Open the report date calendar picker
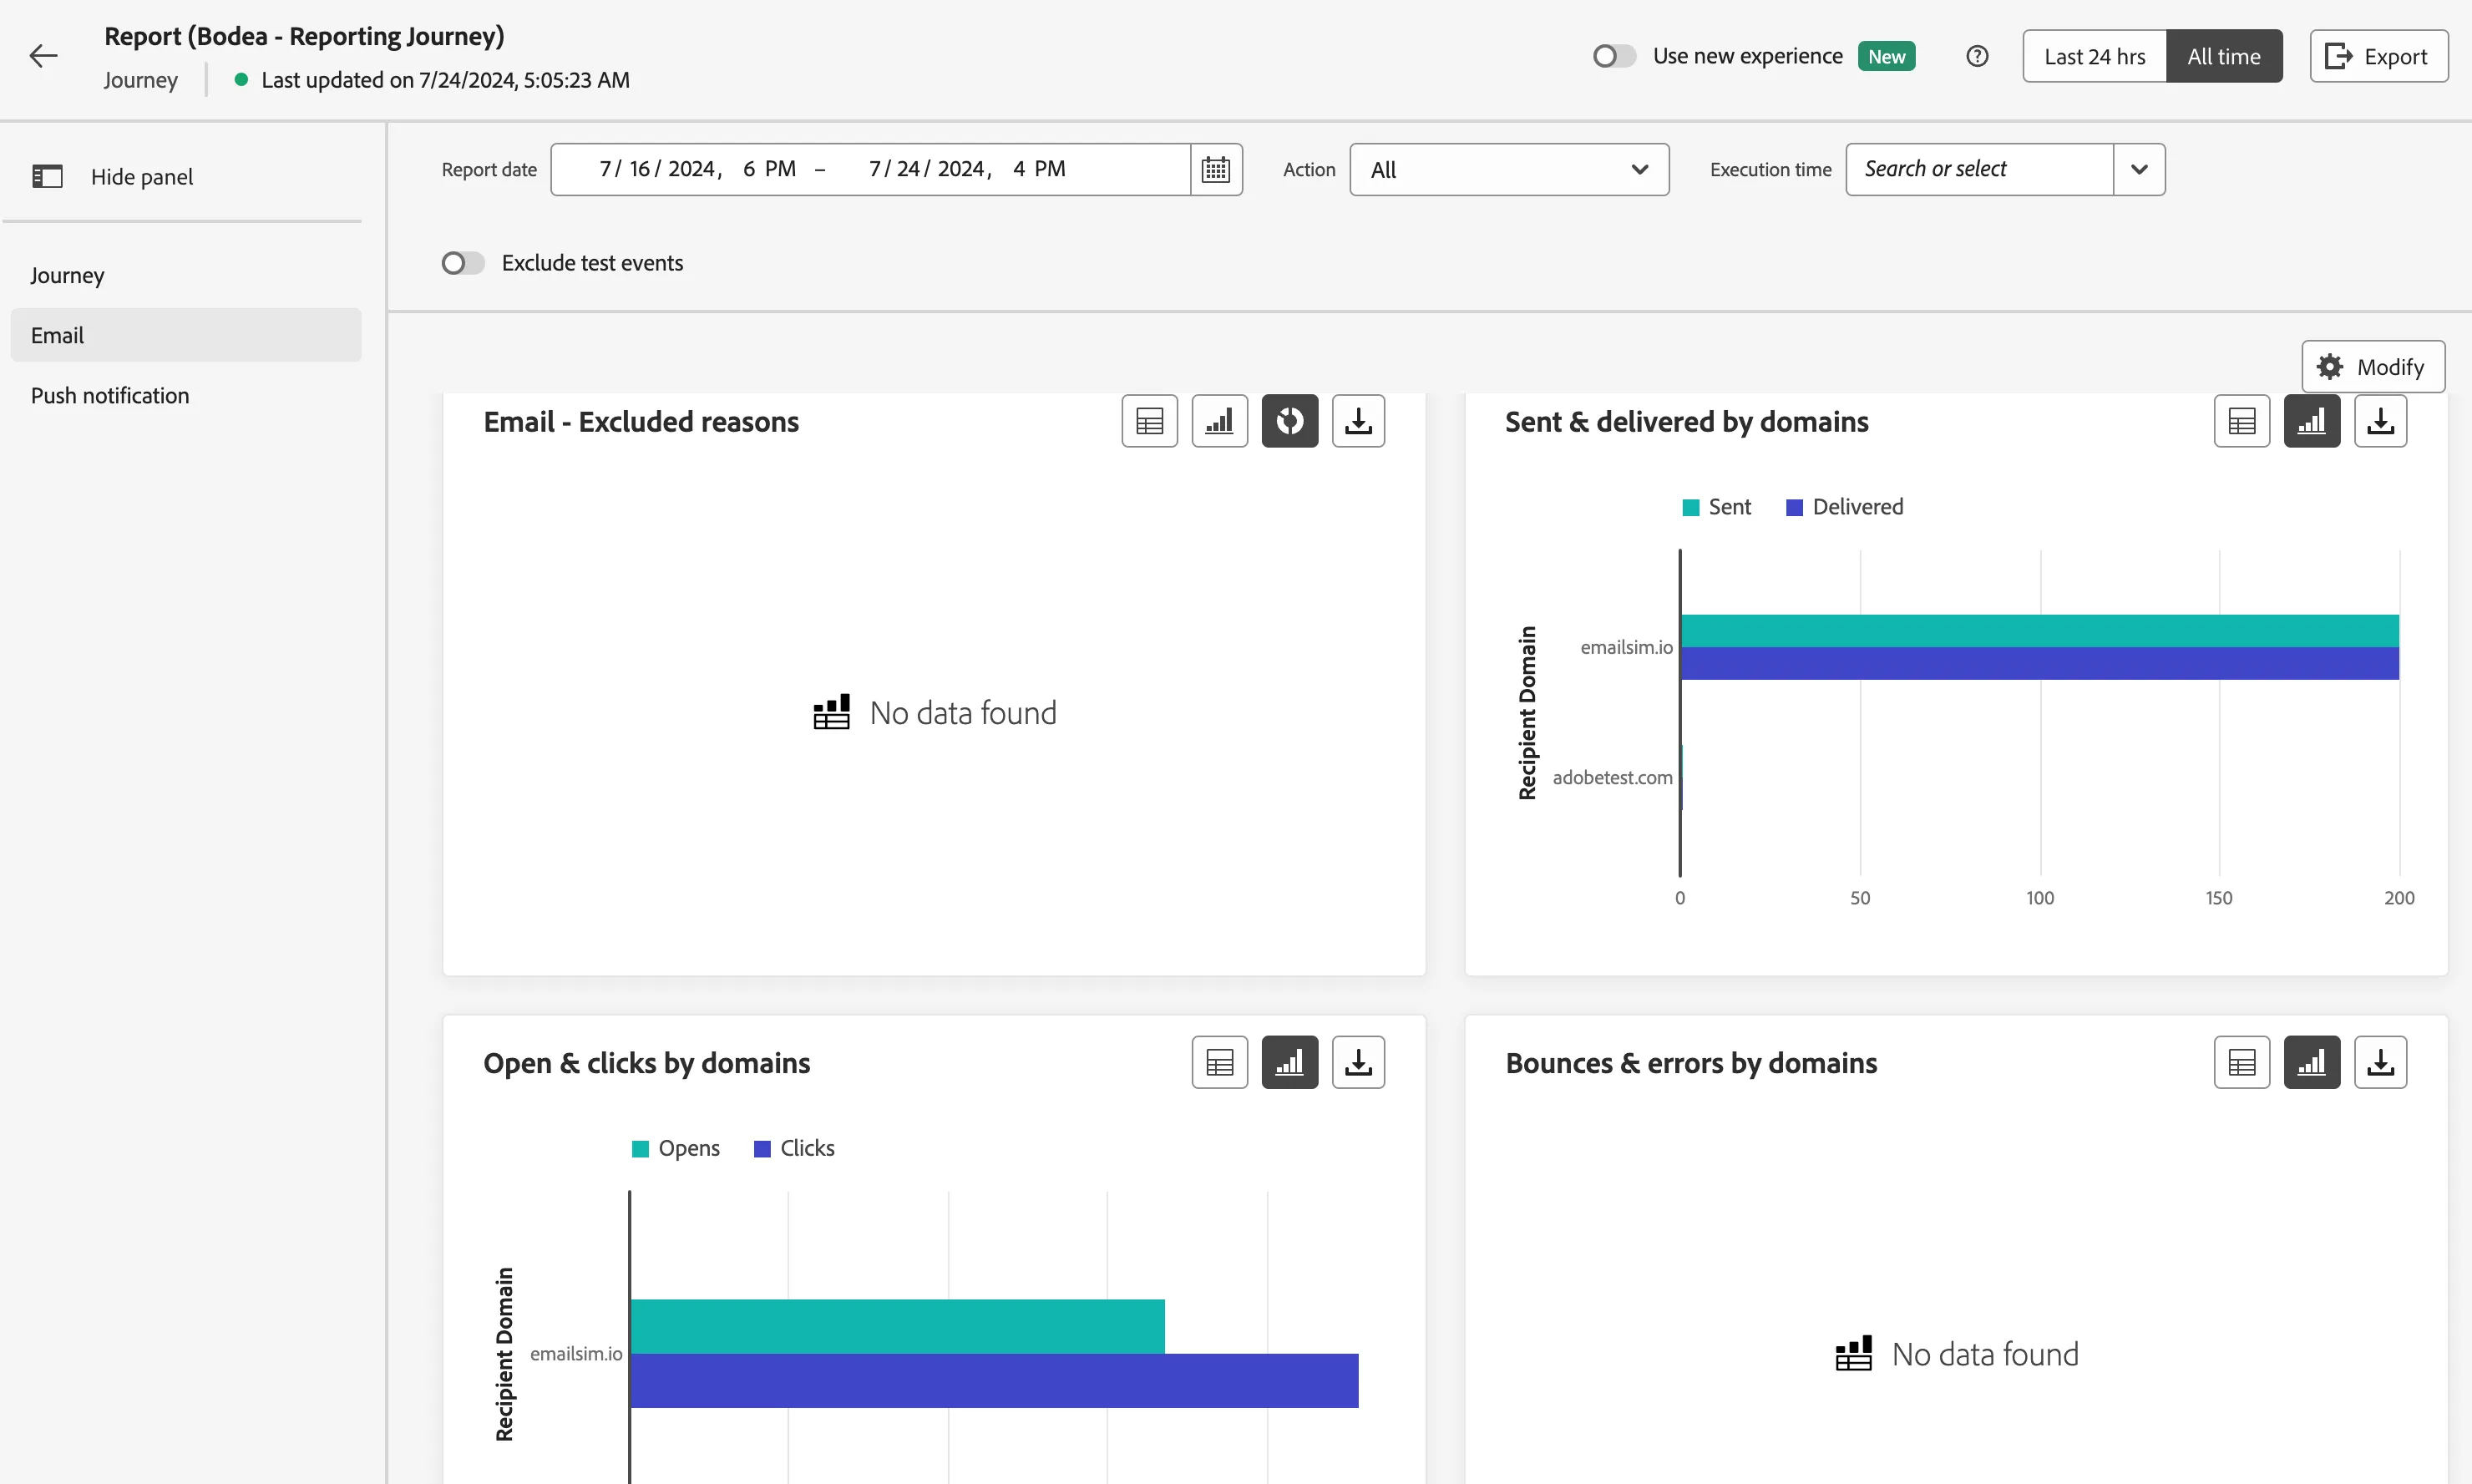This screenshot has height=1484, width=2472. coord(1215,169)
